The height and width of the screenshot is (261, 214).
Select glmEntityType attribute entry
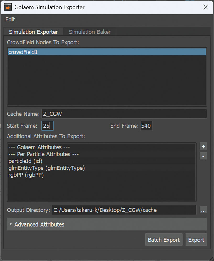(x=102, y=168)
